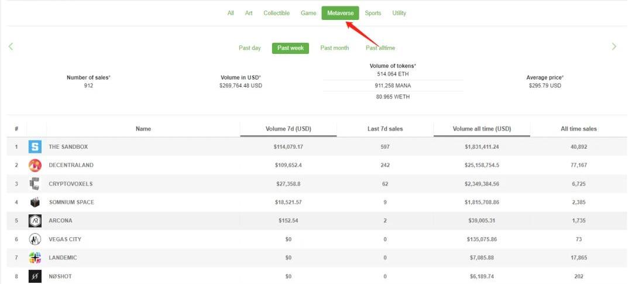The height and width of the screenshot is (284, 632).
Task: Open THE SANDBOX project link
Action: click(68, 146)
